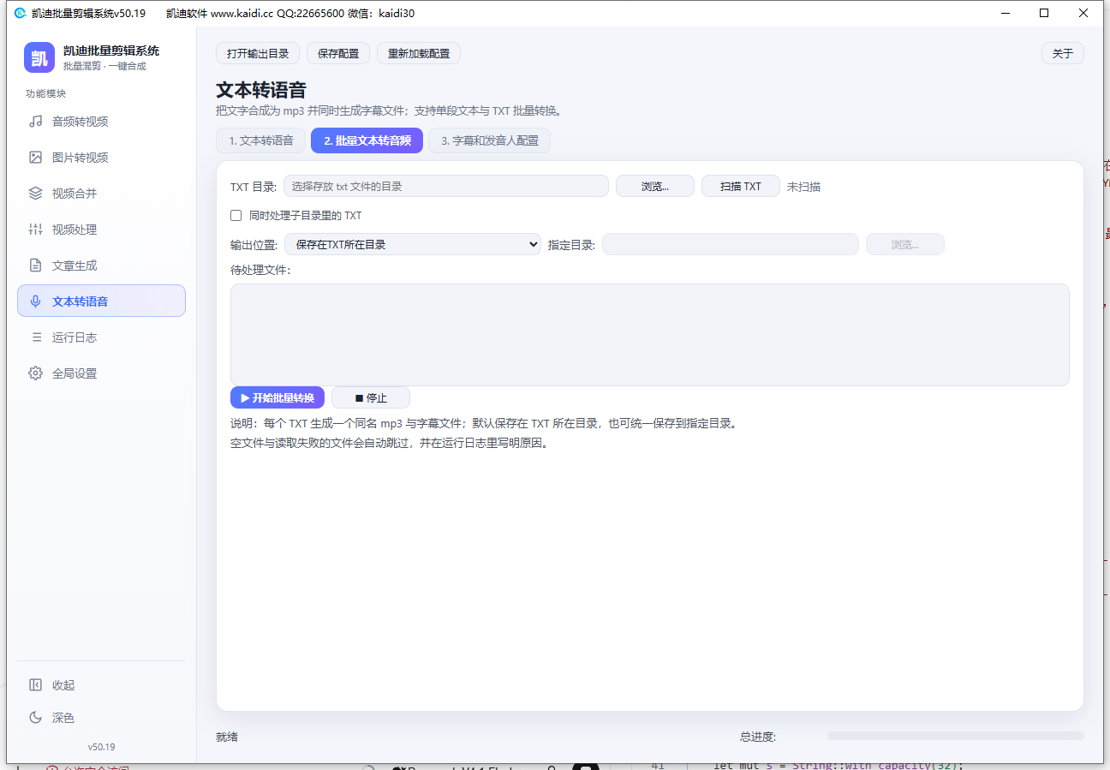Click the 文本转语音 page heading
The image size is (1110, 770).
[x=261, y=90]
